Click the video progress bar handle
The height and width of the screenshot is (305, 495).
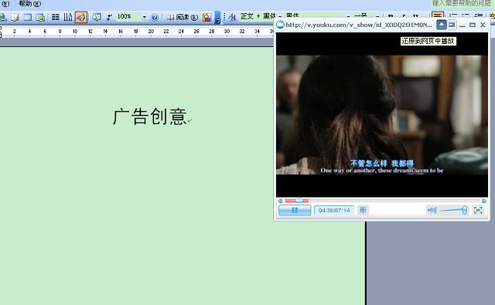(299, 201)
